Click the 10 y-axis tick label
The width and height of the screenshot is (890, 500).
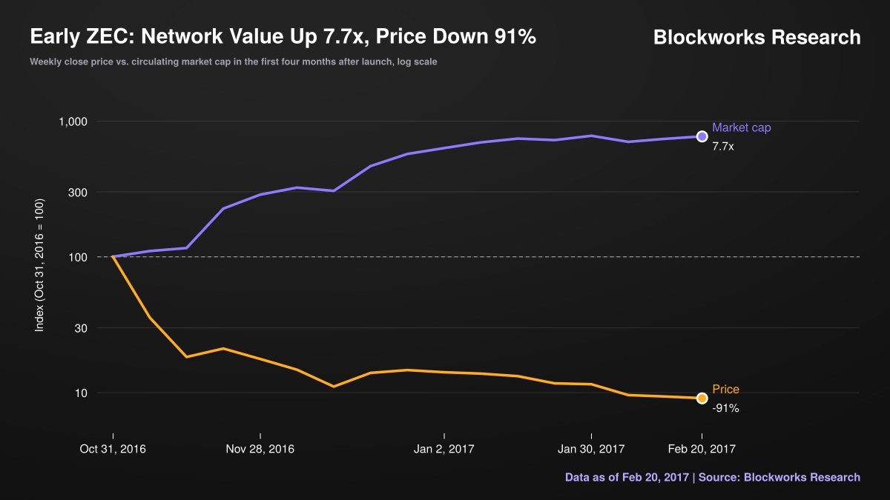pyautogui.click(x=82, y=393)
